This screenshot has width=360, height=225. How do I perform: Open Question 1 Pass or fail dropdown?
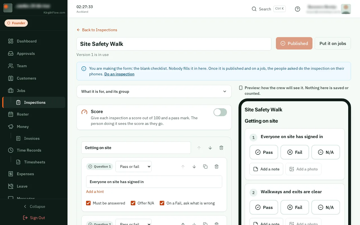coord(133,166)
